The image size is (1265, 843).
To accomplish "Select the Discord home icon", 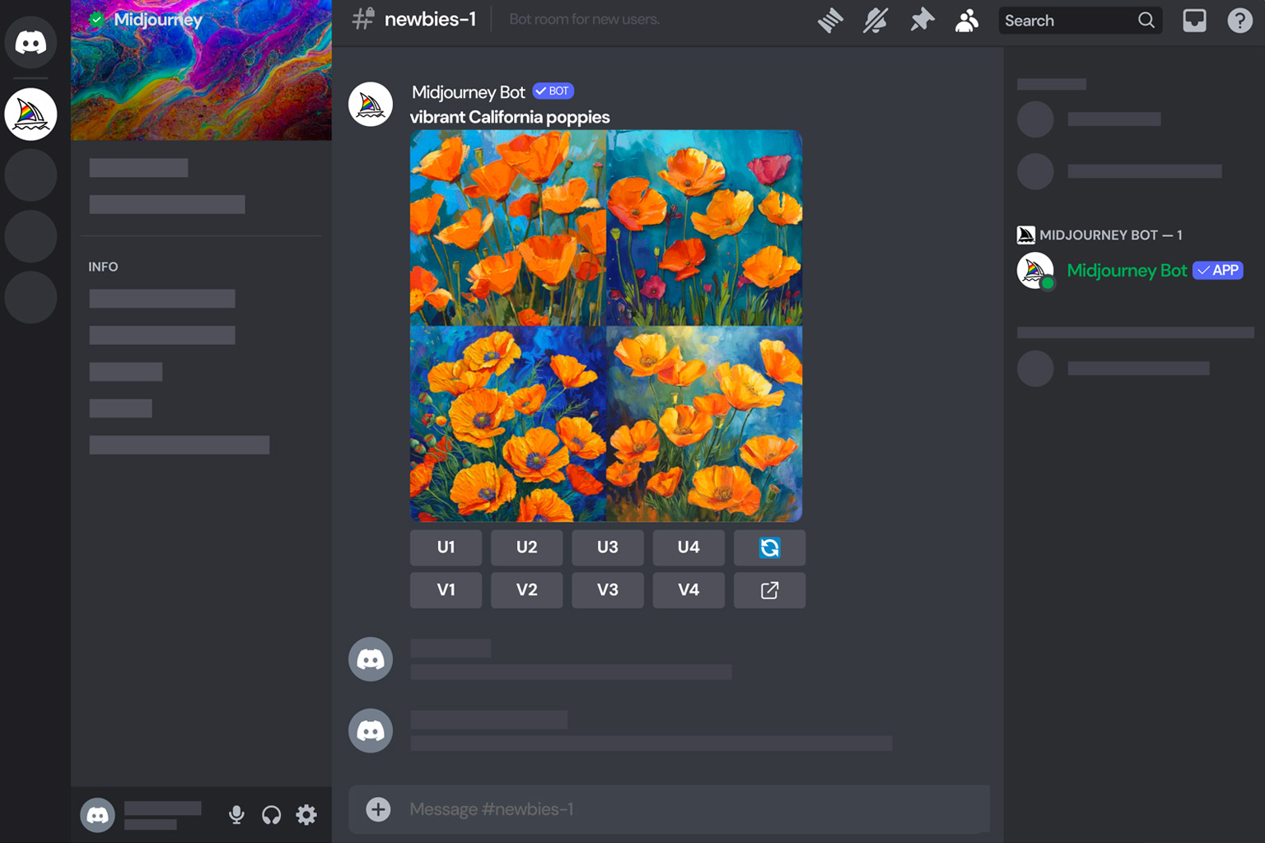I will click(x=30, y=42).
